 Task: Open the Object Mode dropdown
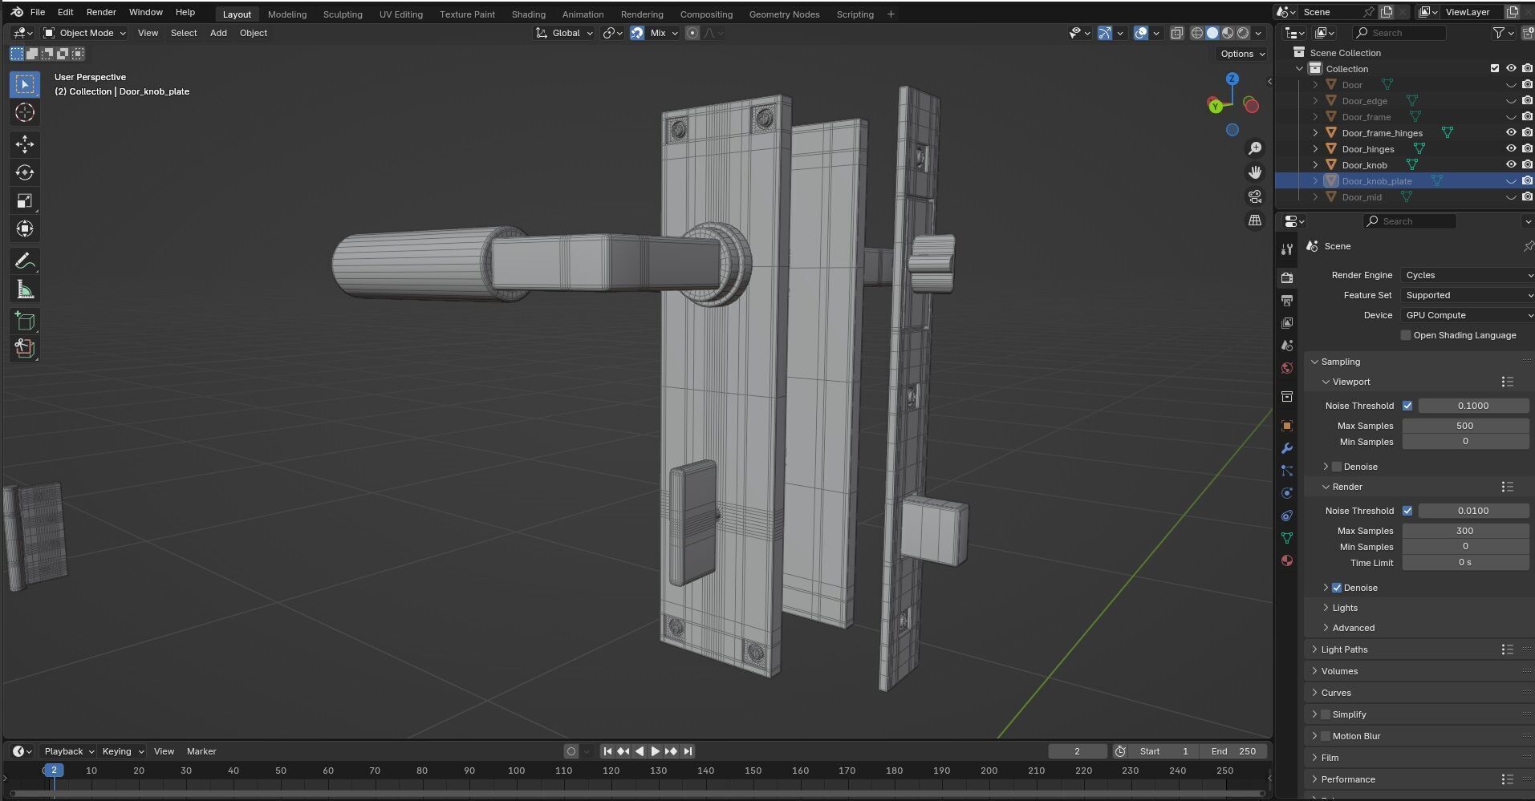click(85, 33)
